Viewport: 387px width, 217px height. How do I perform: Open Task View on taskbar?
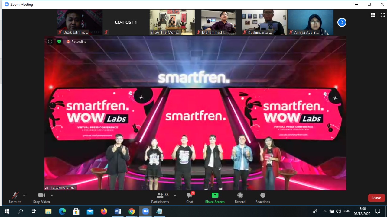coord(34,211)
